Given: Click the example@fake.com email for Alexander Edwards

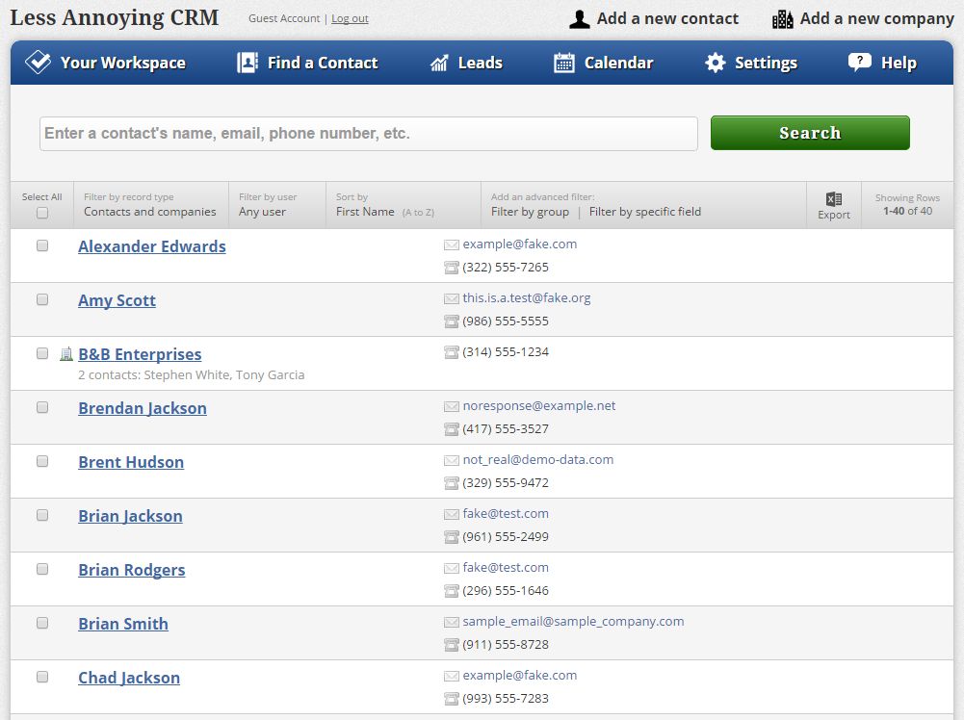Looking at the screenshot, I should tap(519, 244).
